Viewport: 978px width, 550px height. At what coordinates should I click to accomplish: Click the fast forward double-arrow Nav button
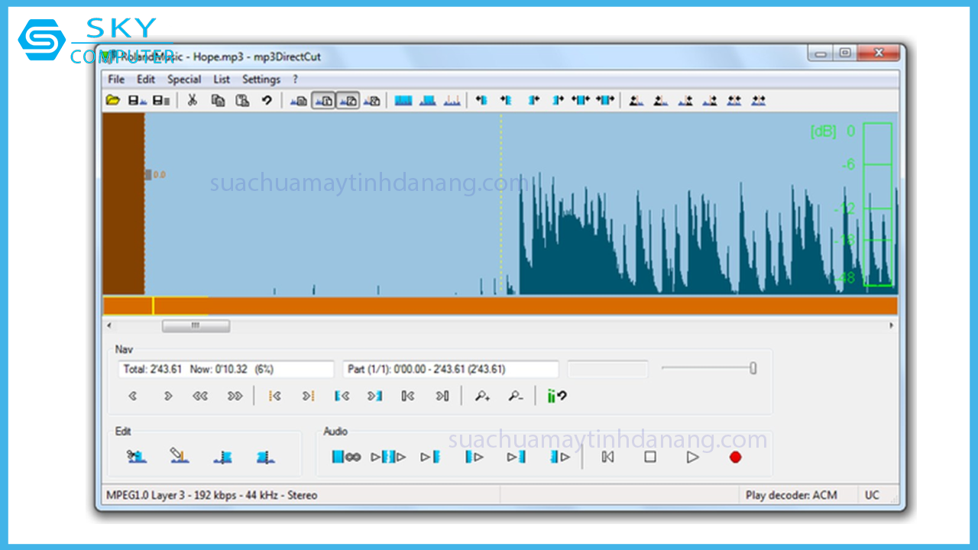[235, 396]
